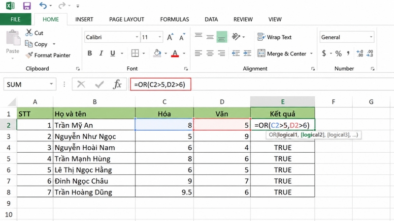Activate Format Painter
Image resolution: width=394 pixels, height=221 pixels.
click(x=48, y=55)
